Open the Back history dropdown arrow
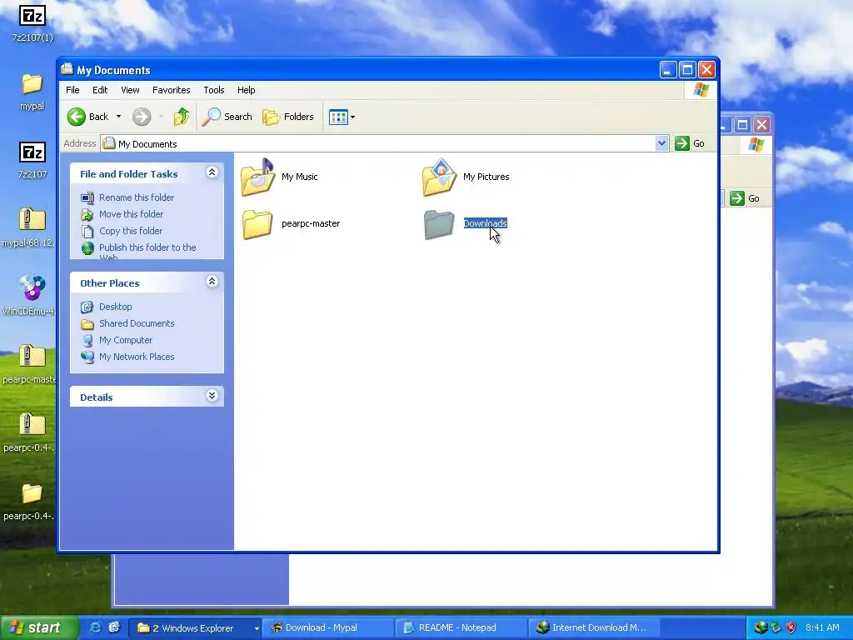Image resolution: width=853 pixels, height=640 pixels. 118,117
